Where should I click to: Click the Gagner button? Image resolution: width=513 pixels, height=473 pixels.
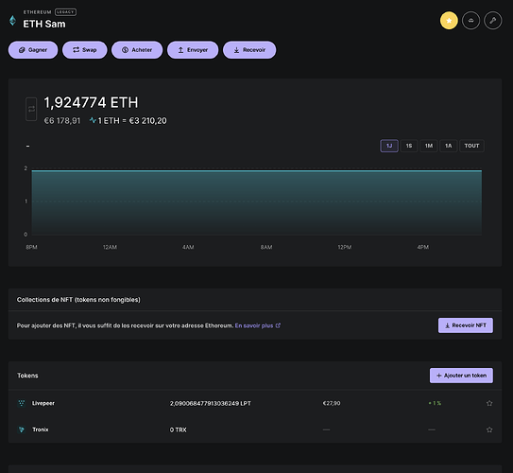33,50
